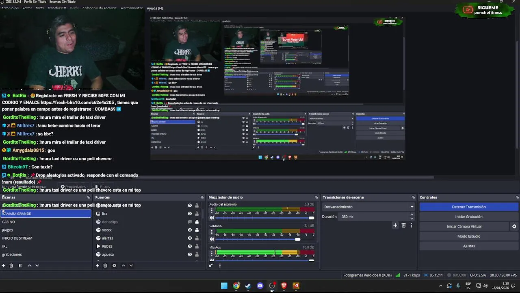Open the Vista menu
The image size is (520, 293).
40,8
